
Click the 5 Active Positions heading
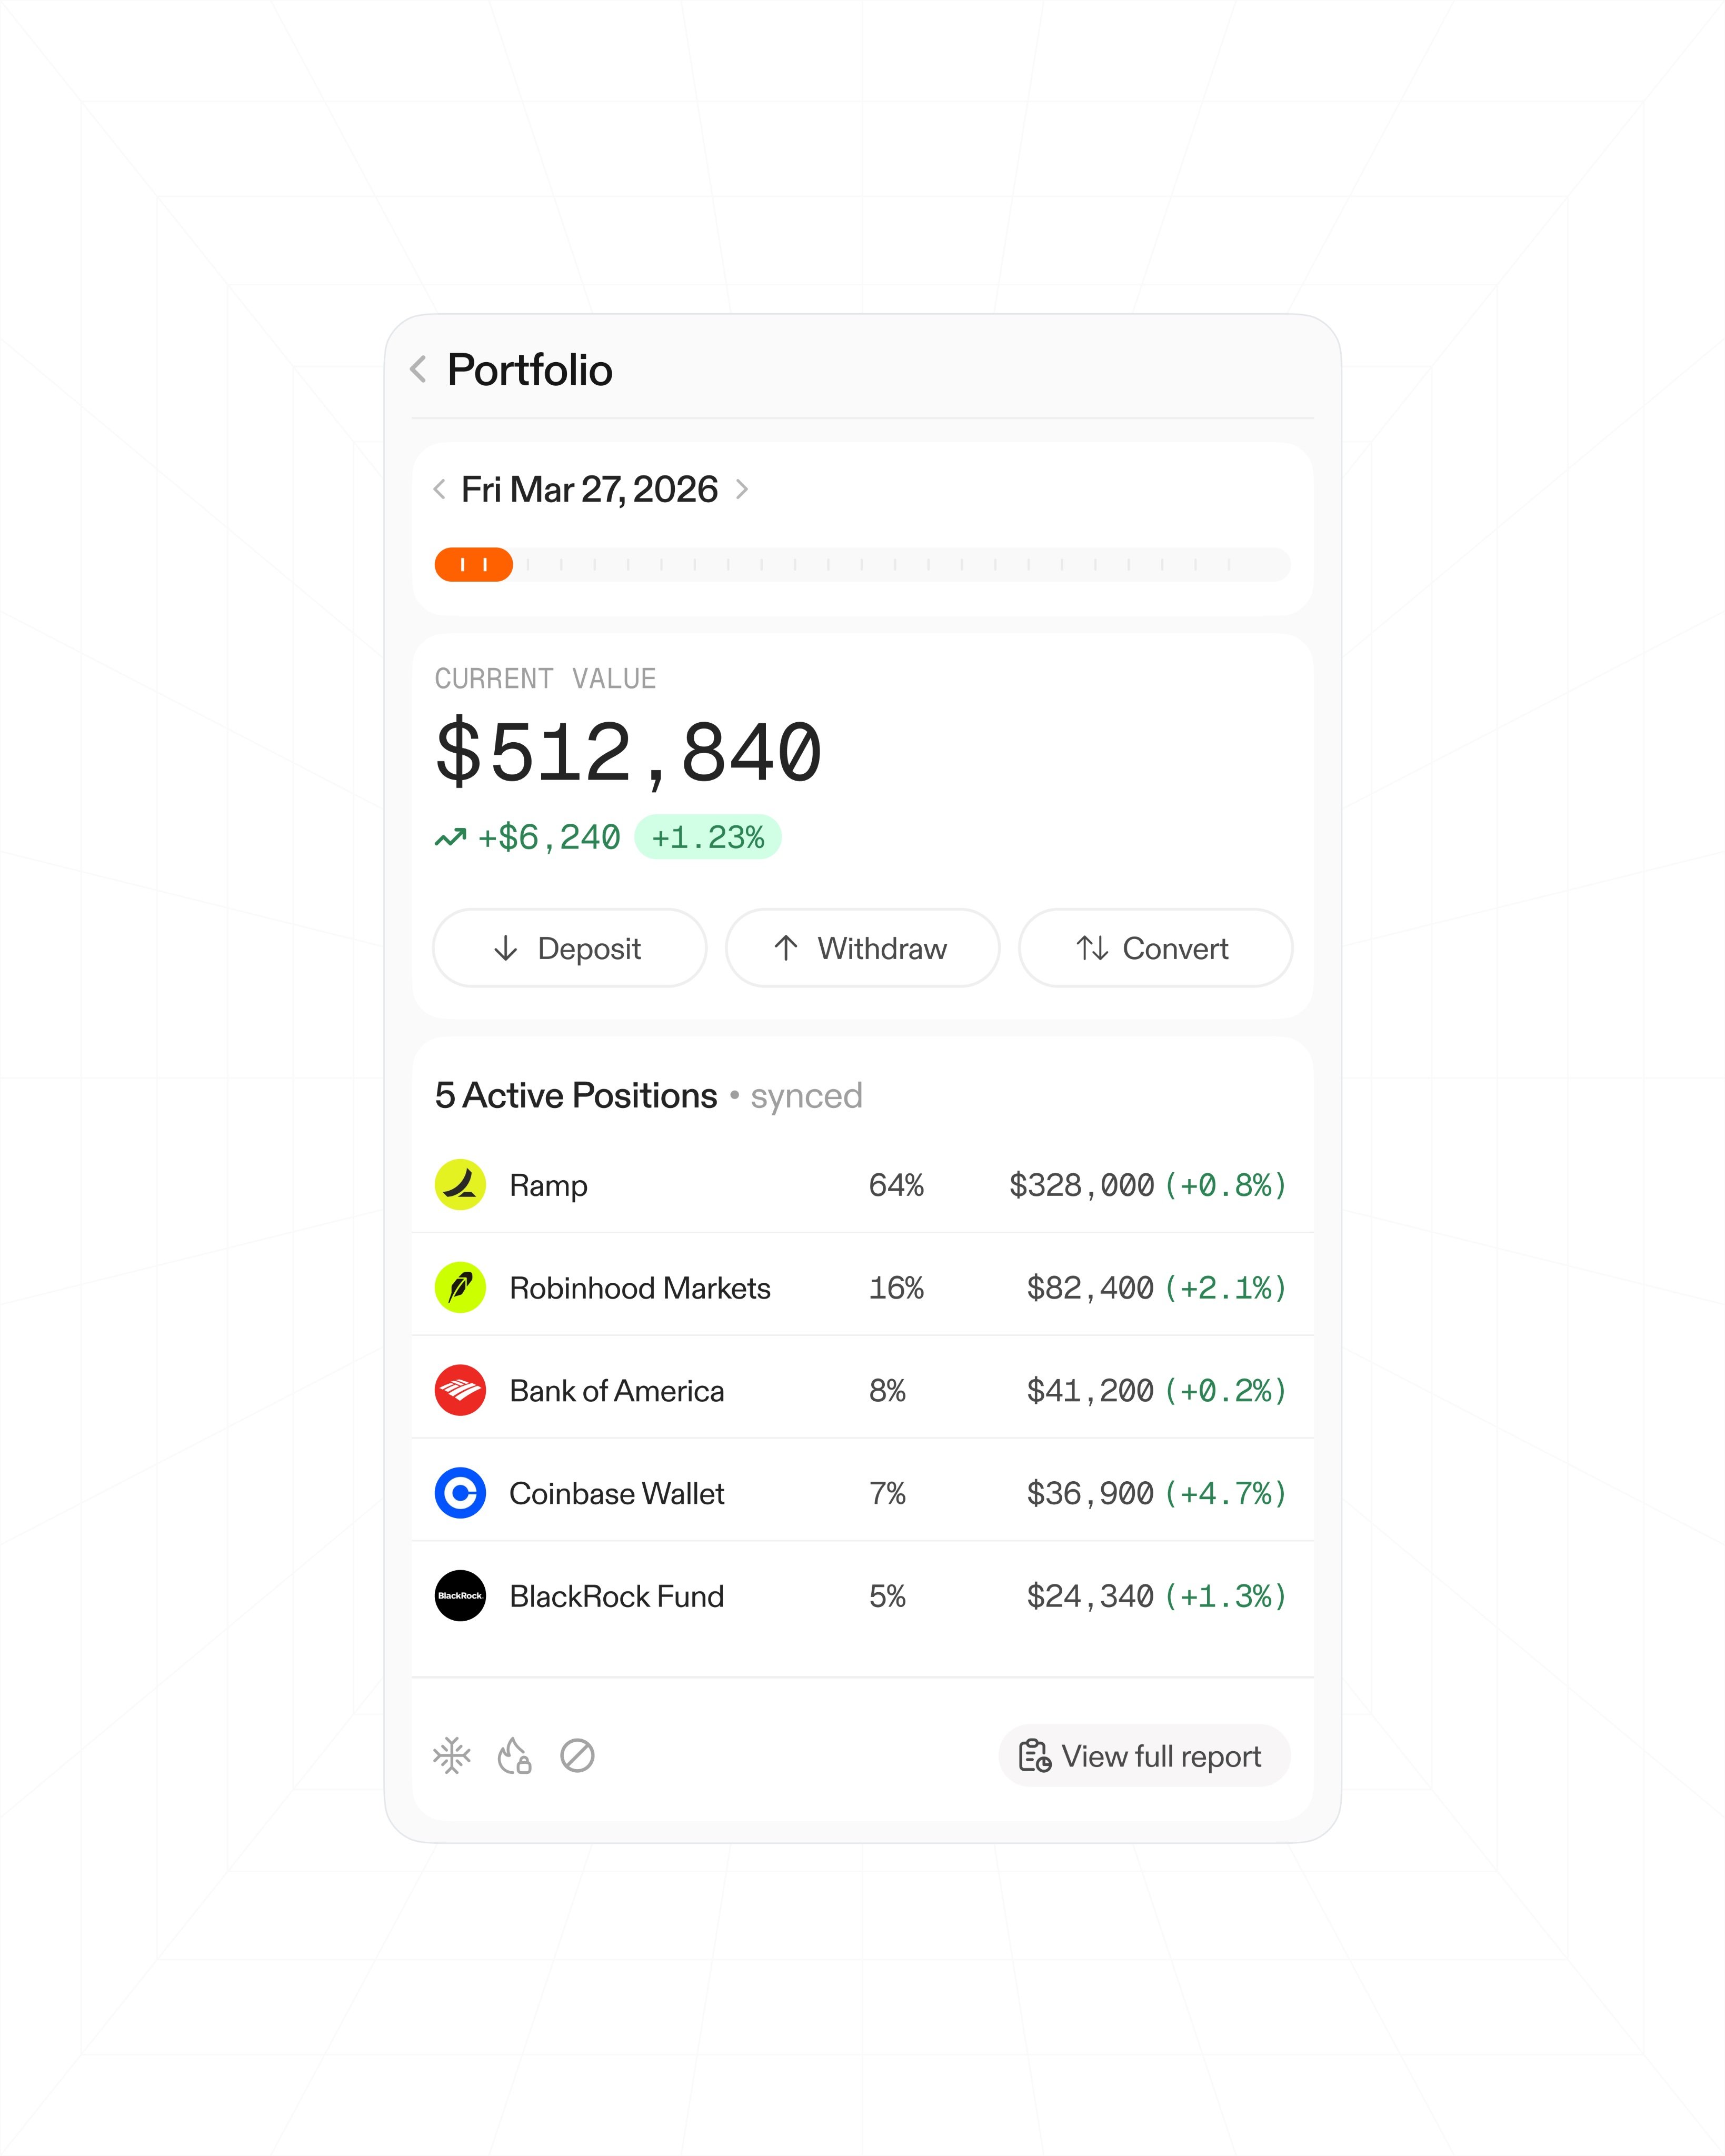coord(576,1096)
